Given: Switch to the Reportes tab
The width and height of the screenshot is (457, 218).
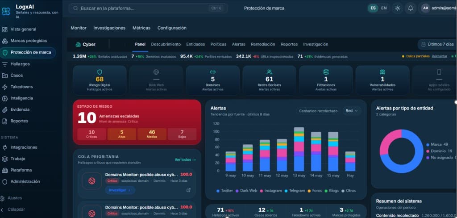Looking at the screenshot, I should click(x=289, y=44).
